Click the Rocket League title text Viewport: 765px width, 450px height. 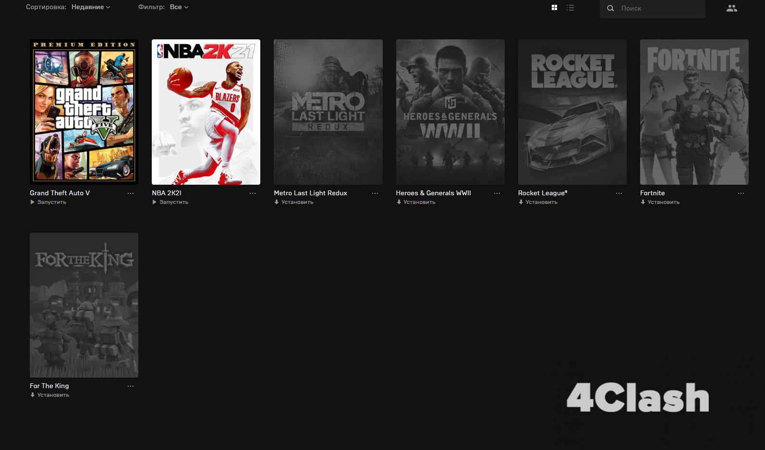pos(543,193)
